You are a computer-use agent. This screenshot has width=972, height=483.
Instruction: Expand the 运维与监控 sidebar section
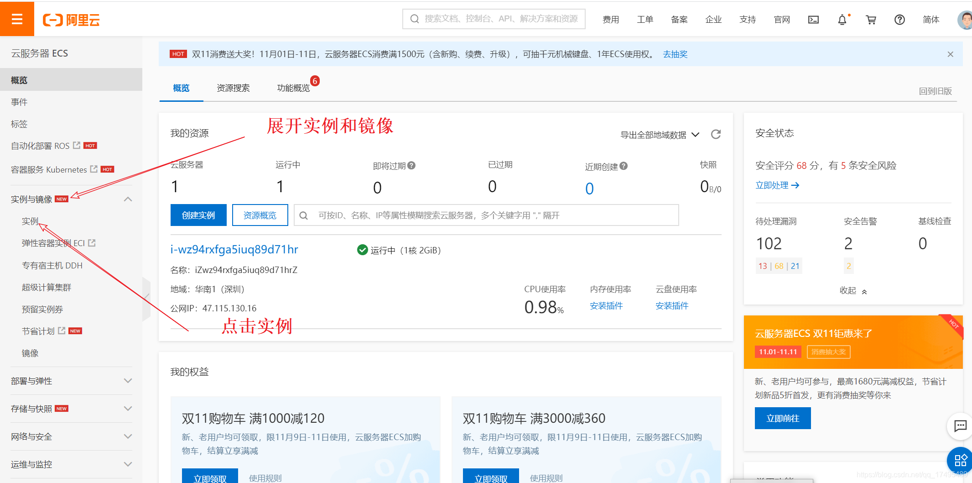128,464
